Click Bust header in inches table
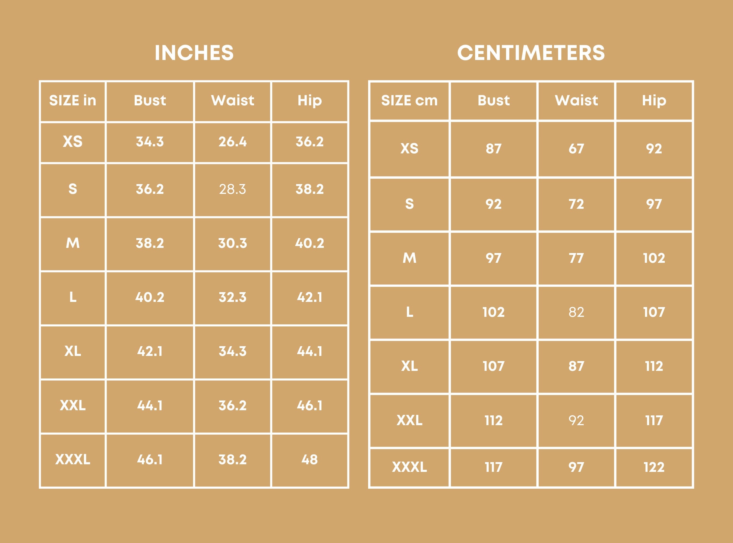Screen dimensions: 733x543 pos(150,100)
